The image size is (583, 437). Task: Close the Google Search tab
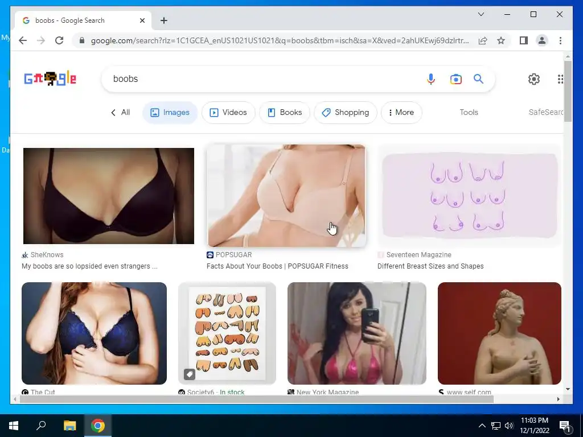click(x=142, y=20)
